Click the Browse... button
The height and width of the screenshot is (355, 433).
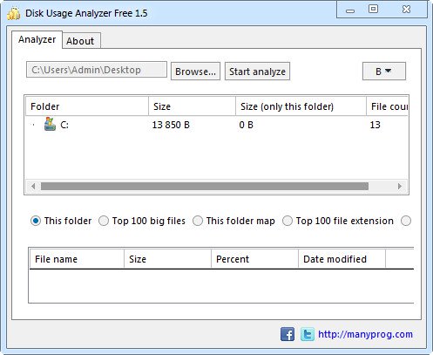195,72
